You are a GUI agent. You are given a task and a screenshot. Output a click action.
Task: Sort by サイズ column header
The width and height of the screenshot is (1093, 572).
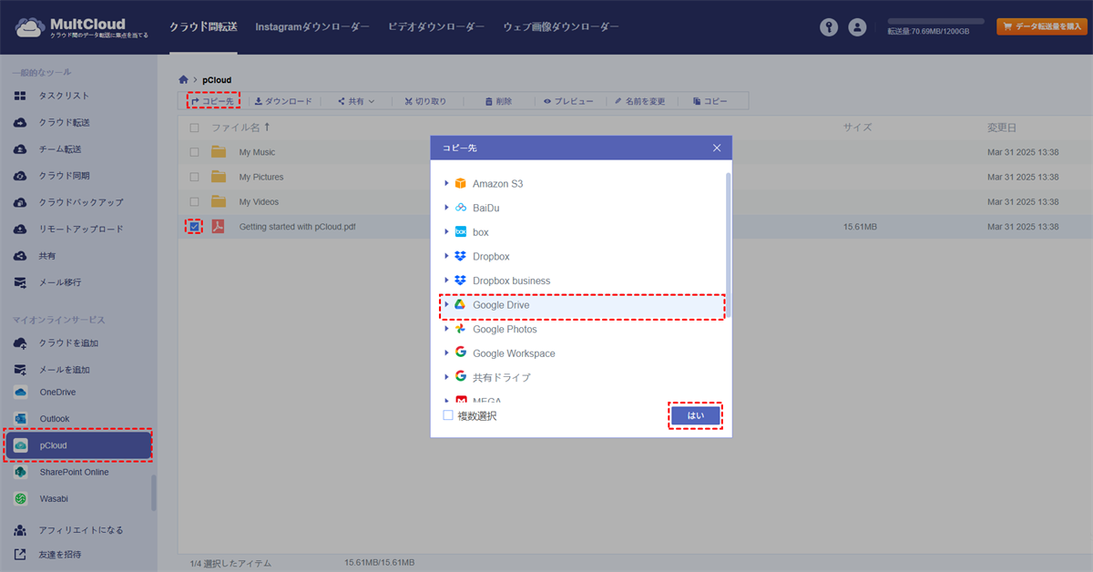pyautogui.click(x=857, y=128)
